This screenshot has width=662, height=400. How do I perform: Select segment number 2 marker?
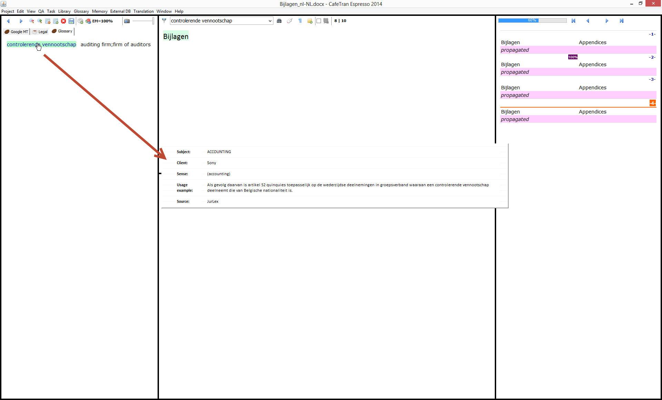652,57
